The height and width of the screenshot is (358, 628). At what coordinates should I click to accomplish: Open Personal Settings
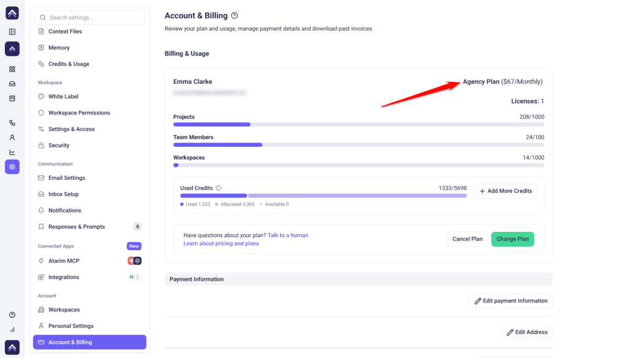tap(90, 326)
